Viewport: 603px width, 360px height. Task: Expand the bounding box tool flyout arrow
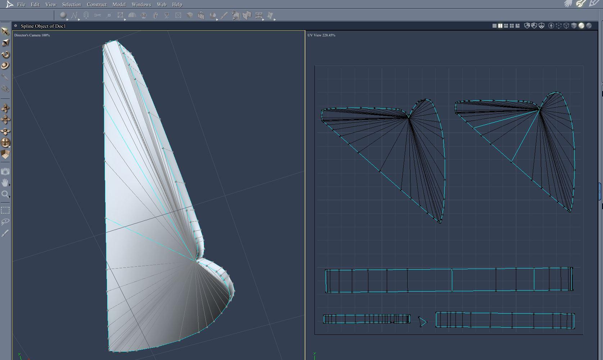click(x=125, y=19)
